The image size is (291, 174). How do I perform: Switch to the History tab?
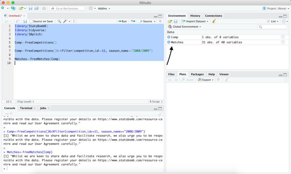coord(195,16)
